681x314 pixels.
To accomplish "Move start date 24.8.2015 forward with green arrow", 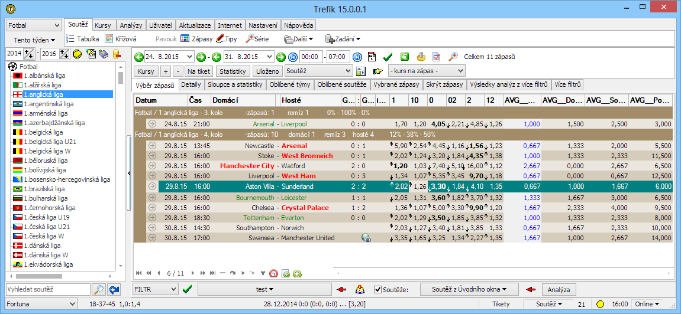I will click(201, 57).
